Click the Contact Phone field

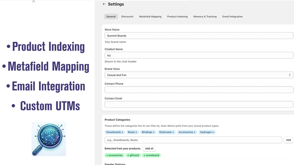(199, 90)
